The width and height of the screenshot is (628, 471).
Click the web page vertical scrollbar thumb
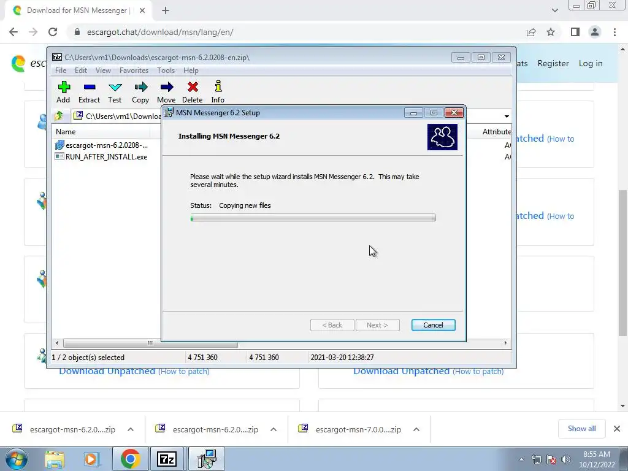pyautogui.click(x=622, y=262)
